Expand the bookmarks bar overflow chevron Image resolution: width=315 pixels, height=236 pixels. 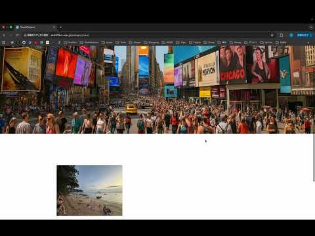pyautogui.click(x=308, y=43)
